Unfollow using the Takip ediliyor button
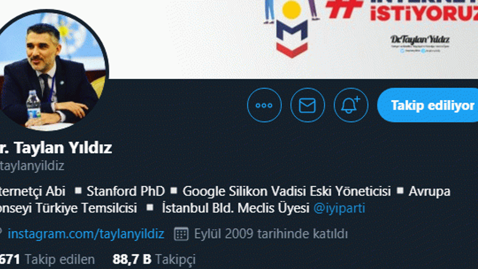This screenshot has height=269, width=478. pos(428,105)
